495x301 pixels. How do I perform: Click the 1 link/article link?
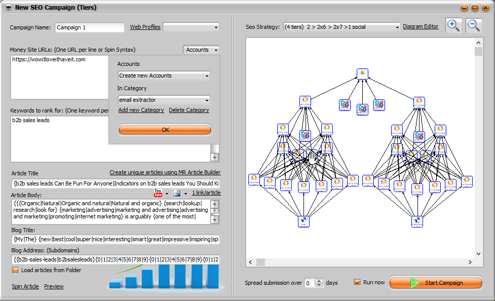pos(206,193)
